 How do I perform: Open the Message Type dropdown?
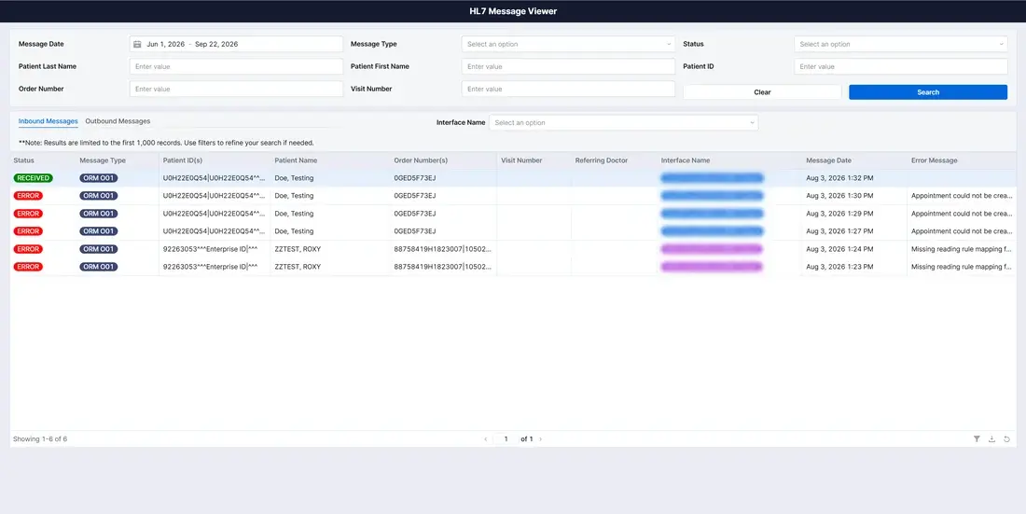[568, 44]
